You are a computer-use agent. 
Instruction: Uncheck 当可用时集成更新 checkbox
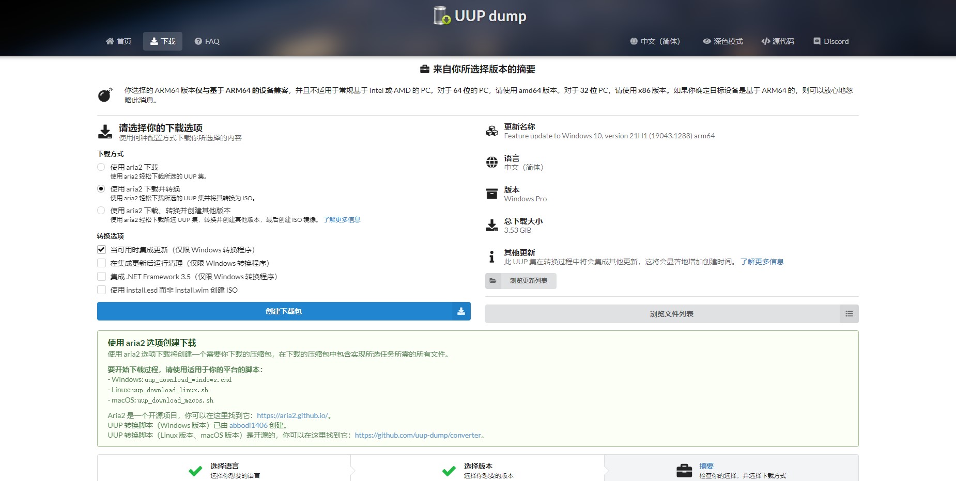pos(102,250)
